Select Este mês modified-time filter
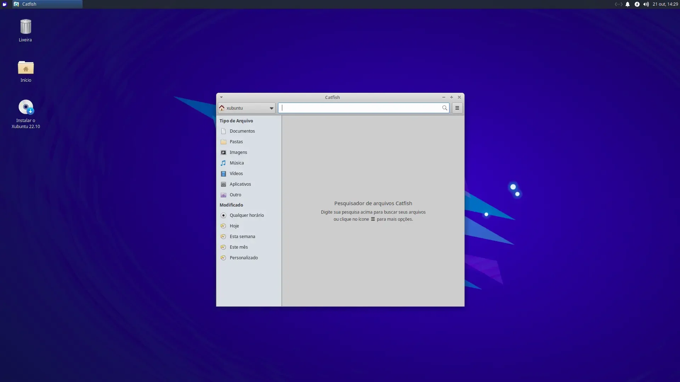 249,247
